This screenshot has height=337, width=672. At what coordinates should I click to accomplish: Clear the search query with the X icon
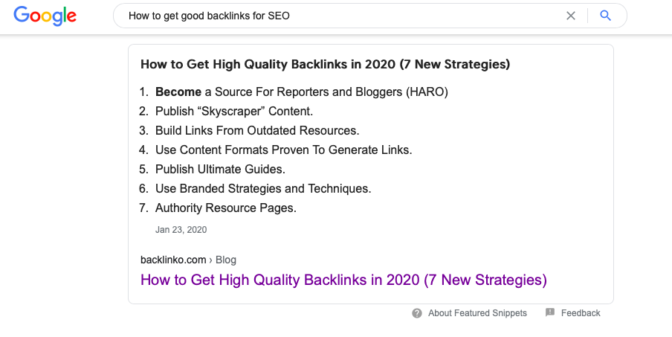pyautogui.click(x=571, y=16)
